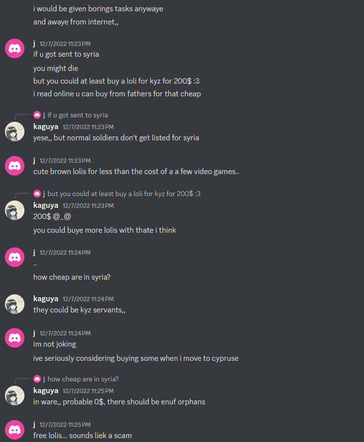Click username kaguya above '200$ @_@'
The image size is (364, 442).
click(45, 205)
